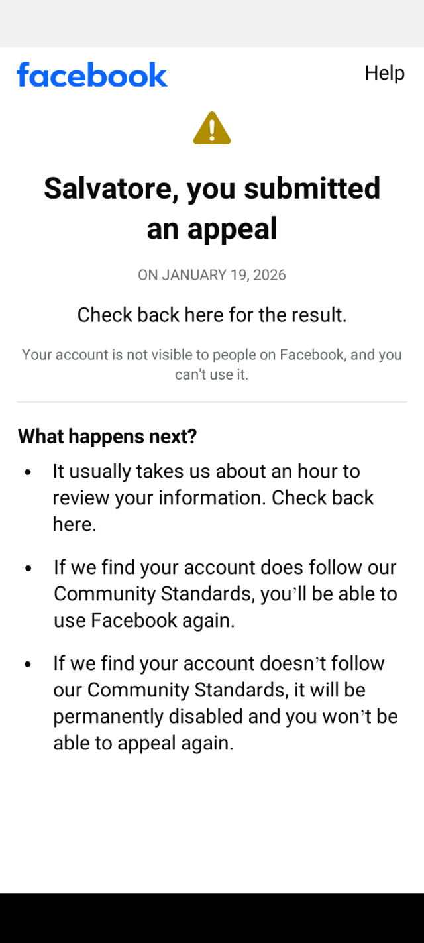Click the second bullet point dot
This screenshot has height=943, width=424.
[x=28, y=569]
